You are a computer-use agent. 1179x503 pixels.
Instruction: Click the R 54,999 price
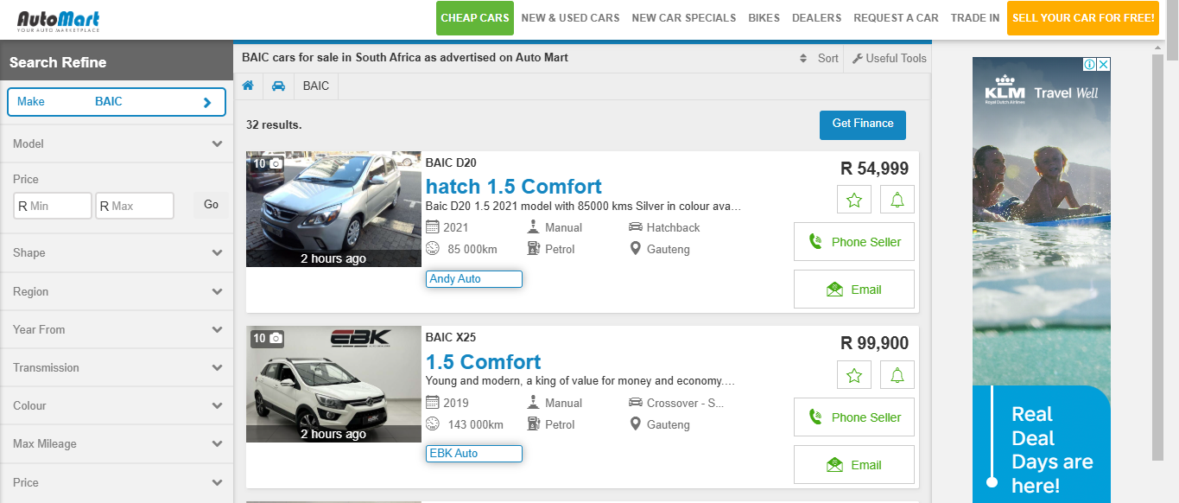pyautogui.click(x=874, y=169)
